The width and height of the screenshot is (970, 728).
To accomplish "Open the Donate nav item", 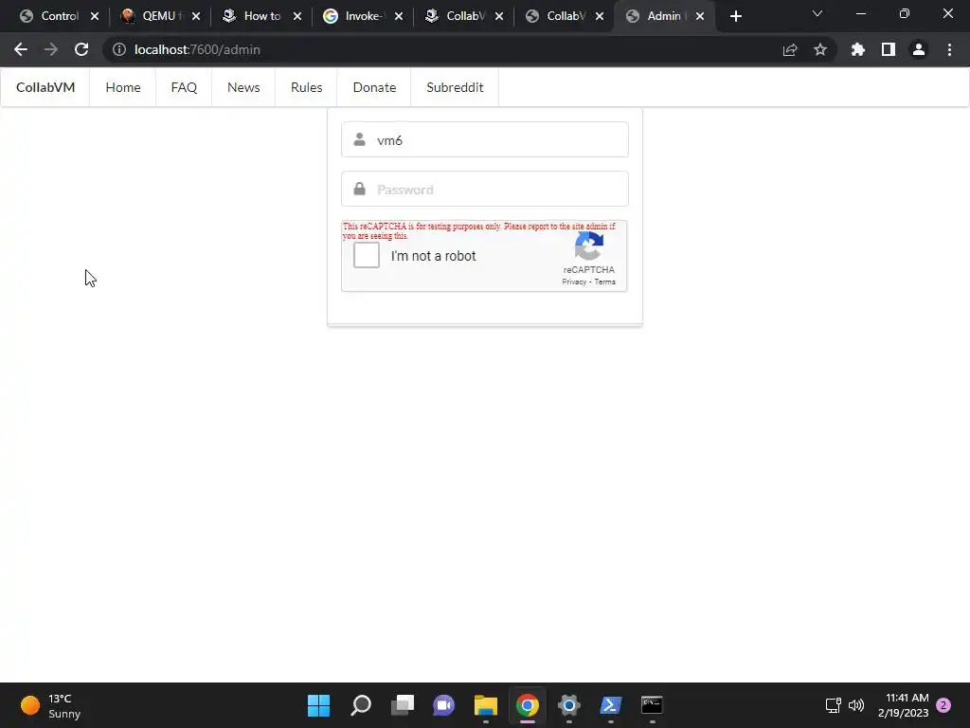I will pos(374,87).
